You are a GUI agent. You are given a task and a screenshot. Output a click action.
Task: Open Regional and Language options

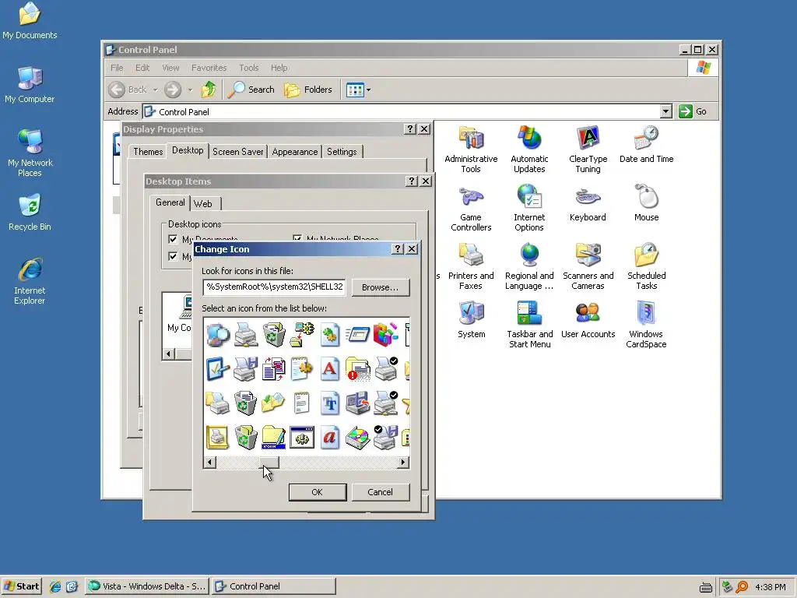click(529, 267)
